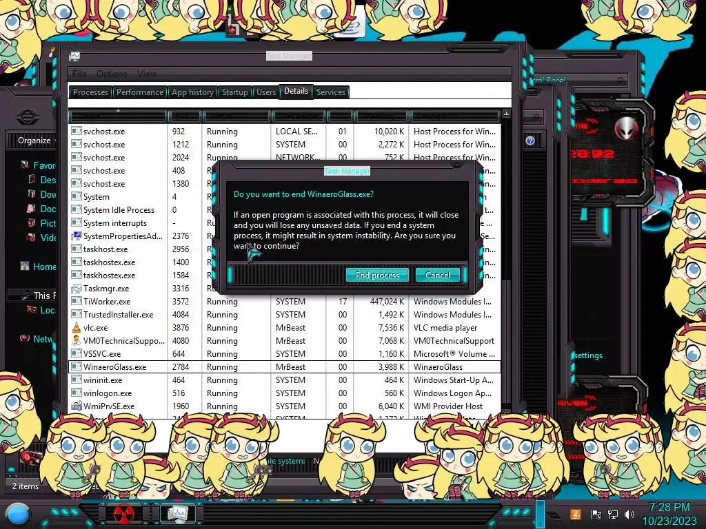Click the Task Manager title bar icon
706x529 pixels.
[74, 56]
